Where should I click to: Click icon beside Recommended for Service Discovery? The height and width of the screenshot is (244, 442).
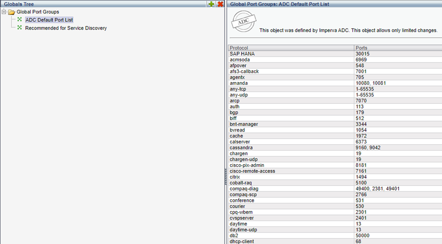(19, 28)
